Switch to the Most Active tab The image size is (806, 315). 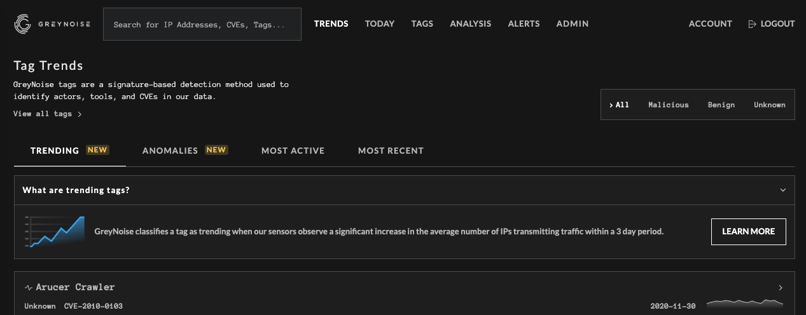click(x=293, y=151)
